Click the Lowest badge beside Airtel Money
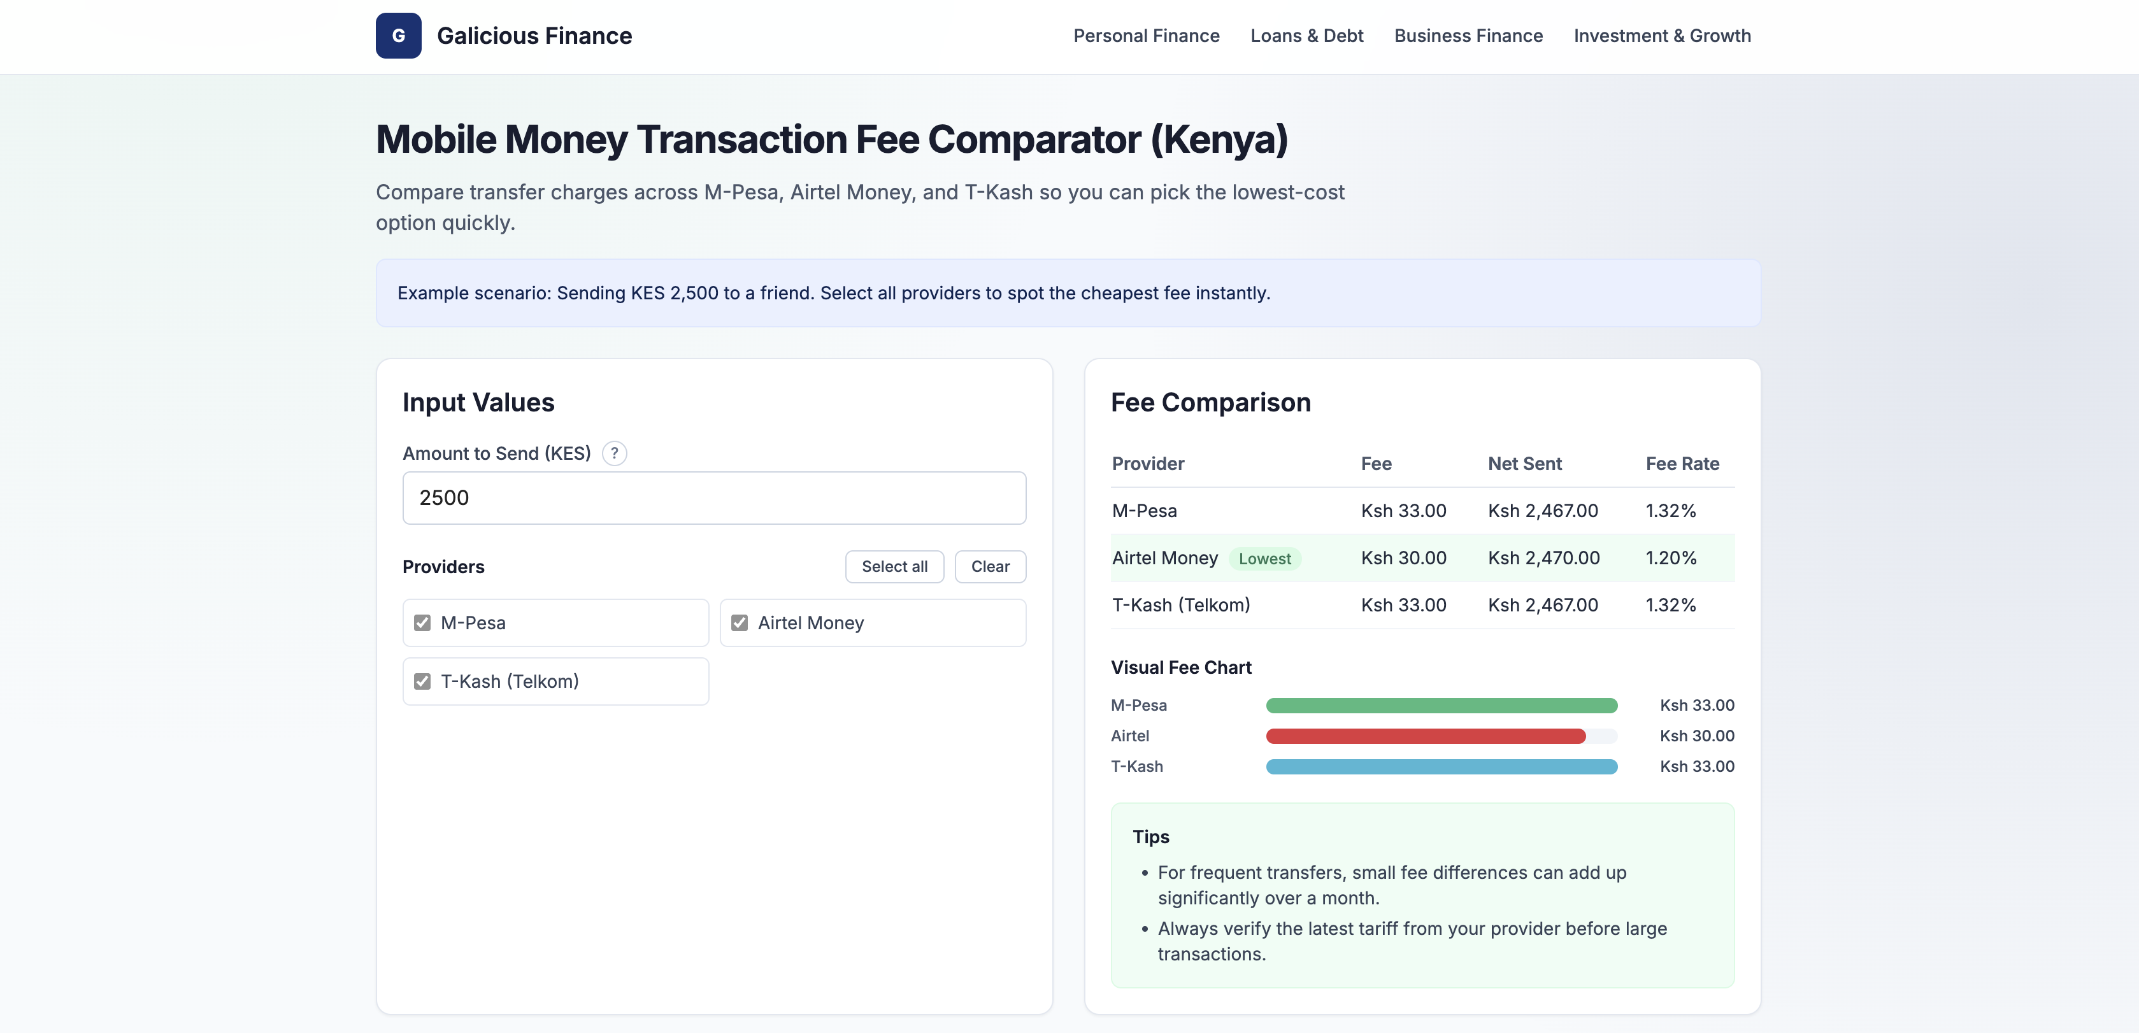The width and height of the screenshot is (2139, 1033). coord(1264,558)
